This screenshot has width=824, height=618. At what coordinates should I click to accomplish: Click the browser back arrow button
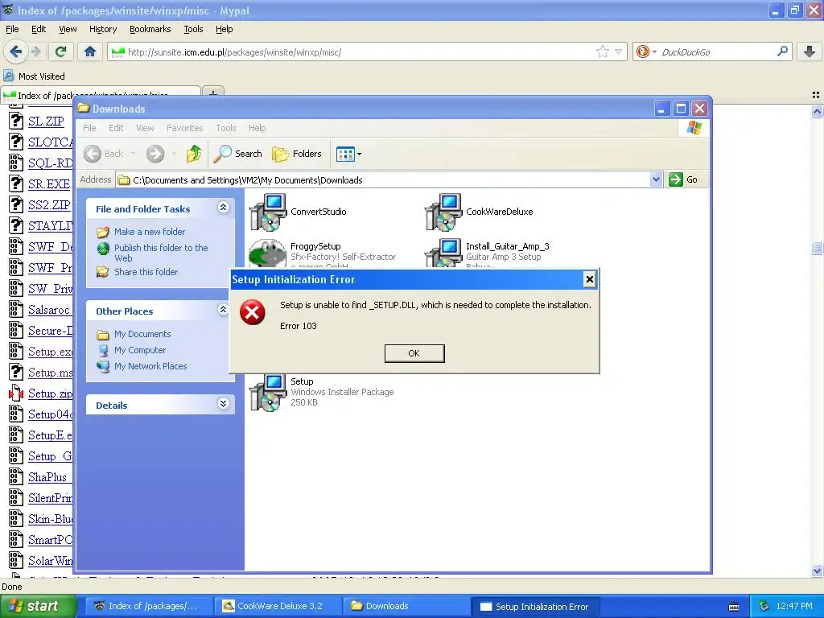[x=16, y=51]
